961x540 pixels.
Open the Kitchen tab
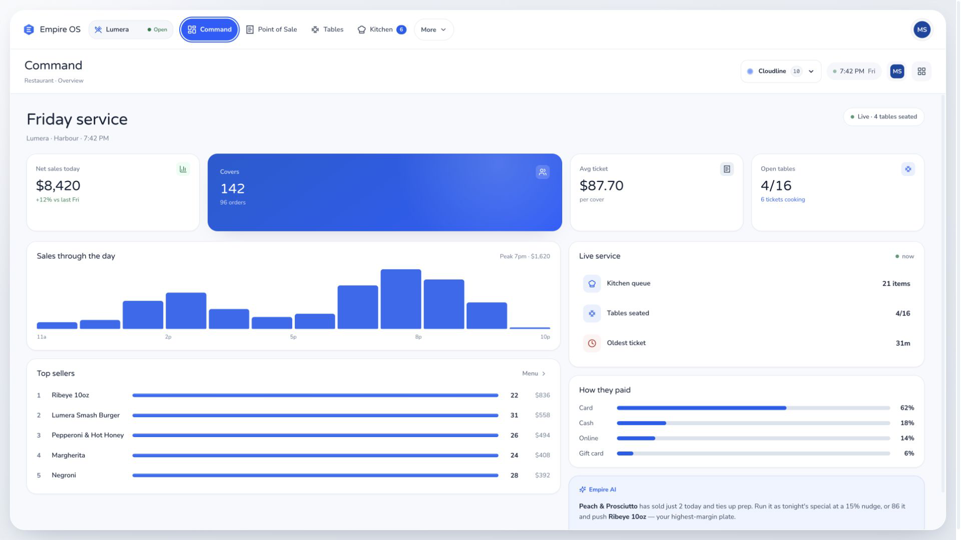click(x=381, y=29)
